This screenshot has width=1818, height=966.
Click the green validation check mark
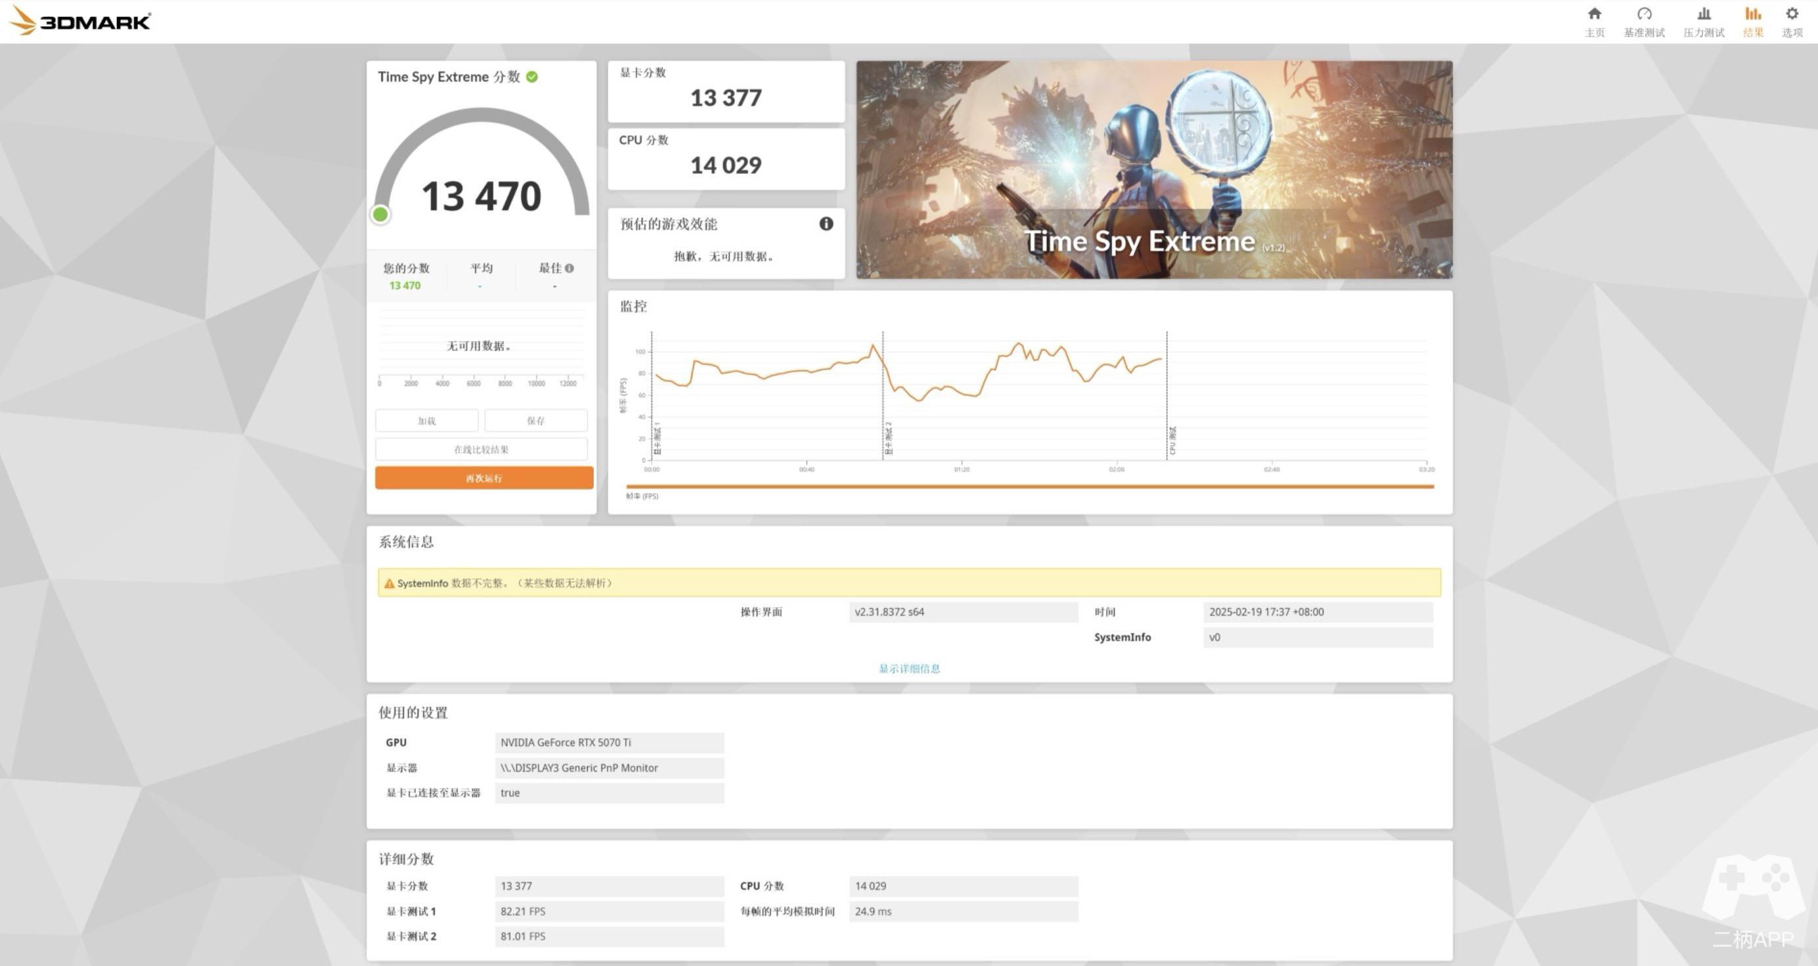tap(532, 77)
